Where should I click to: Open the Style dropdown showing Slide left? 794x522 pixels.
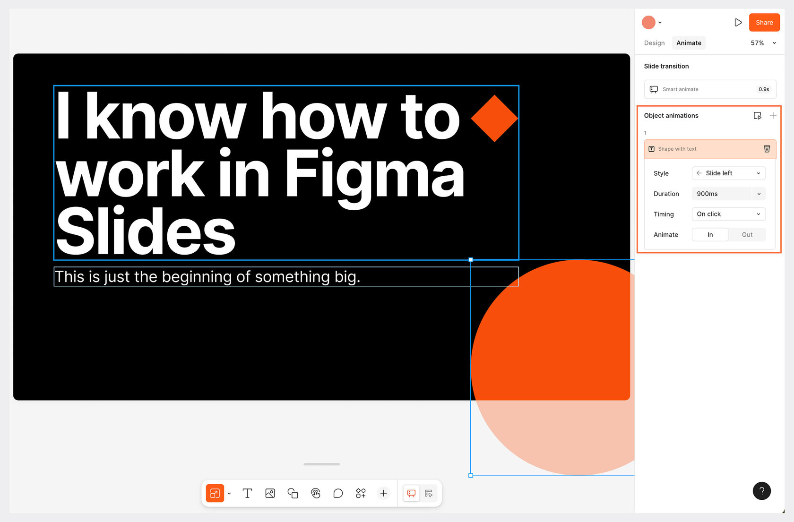click(x=728, y=173)
